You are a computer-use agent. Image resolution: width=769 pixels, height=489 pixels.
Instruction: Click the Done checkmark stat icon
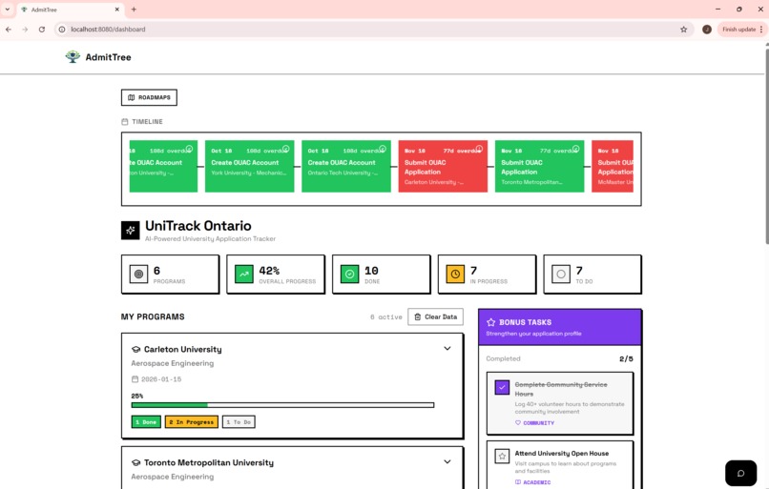[350, 275]
